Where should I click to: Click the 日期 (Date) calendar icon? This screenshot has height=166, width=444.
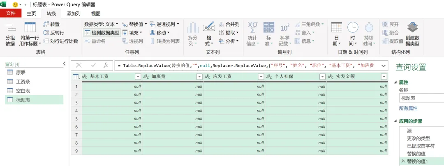(337, 27)
